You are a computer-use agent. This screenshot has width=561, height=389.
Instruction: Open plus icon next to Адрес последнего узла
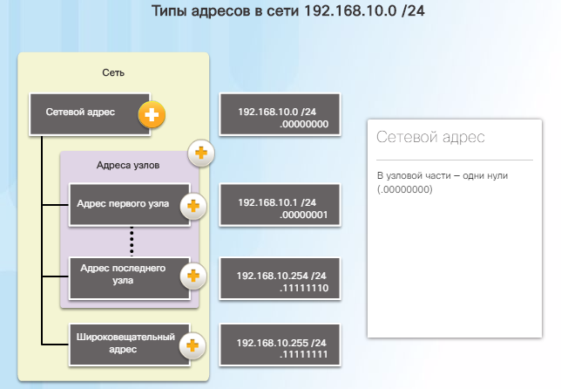(193, 276)
